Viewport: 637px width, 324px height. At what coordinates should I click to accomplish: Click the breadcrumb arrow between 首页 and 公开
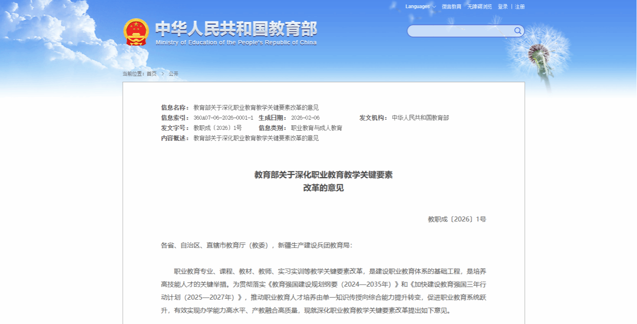163,74
